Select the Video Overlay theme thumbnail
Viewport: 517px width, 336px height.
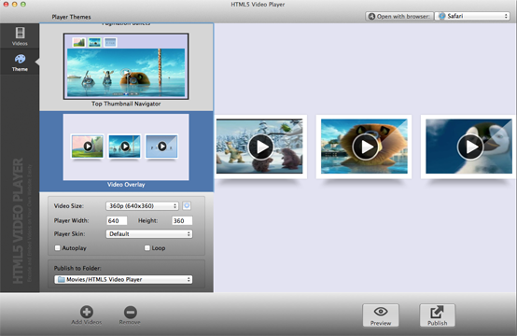click(x=126, y=147)
